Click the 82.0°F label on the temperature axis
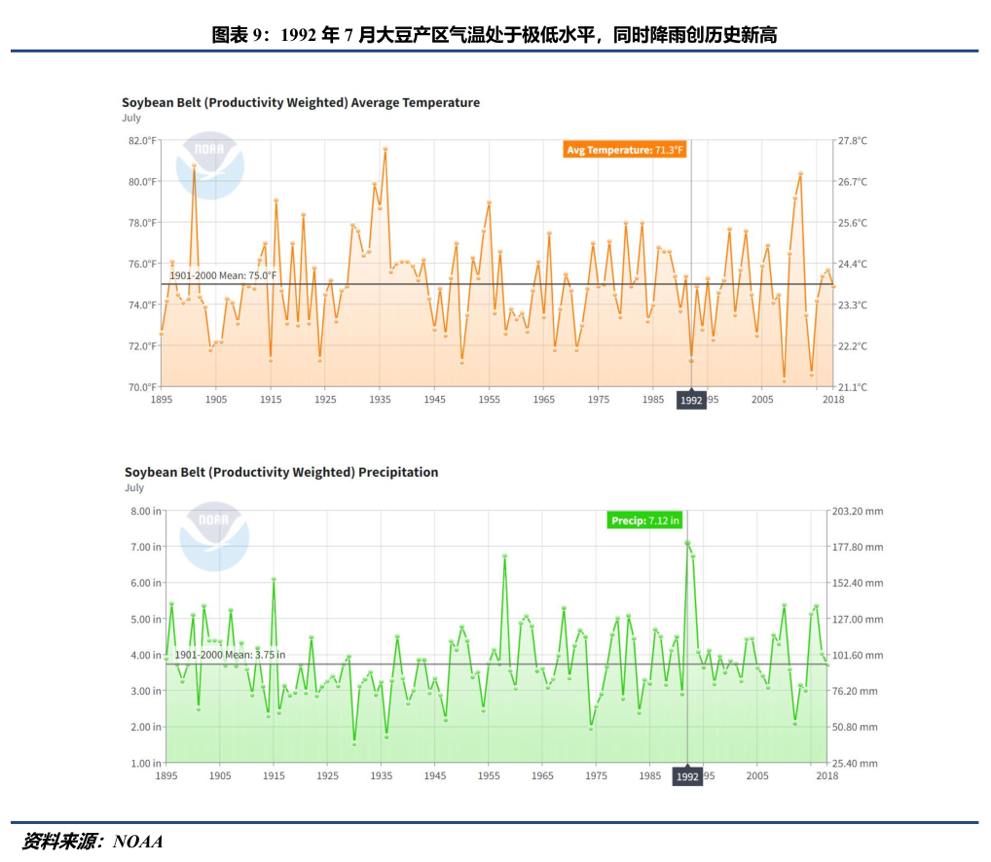Viewport: 991px width, 862px height. click(x=141, y=141)
